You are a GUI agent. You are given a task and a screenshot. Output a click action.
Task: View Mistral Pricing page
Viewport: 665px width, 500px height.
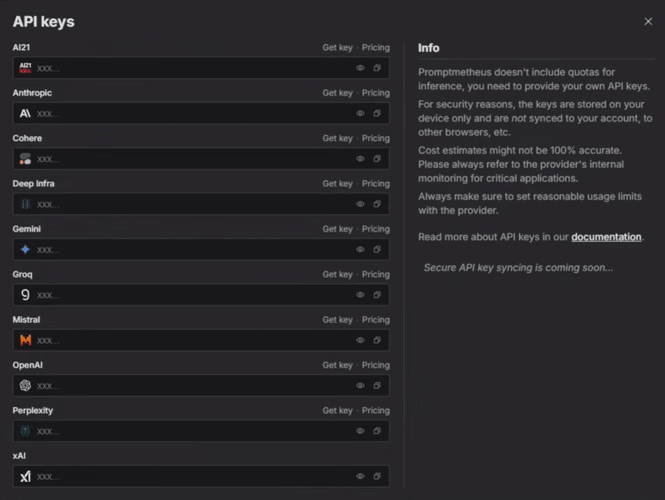(375, 319)
